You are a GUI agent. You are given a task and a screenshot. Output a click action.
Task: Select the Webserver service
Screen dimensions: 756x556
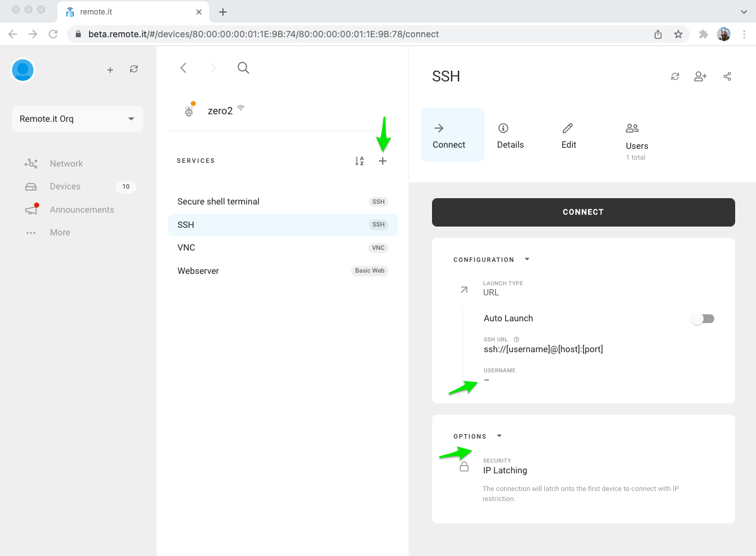(282, 271)
